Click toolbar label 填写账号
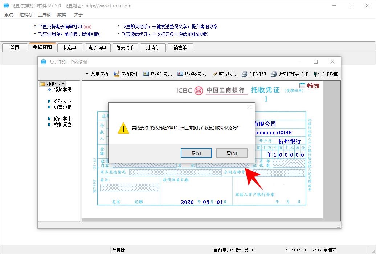 coord(227,74)
